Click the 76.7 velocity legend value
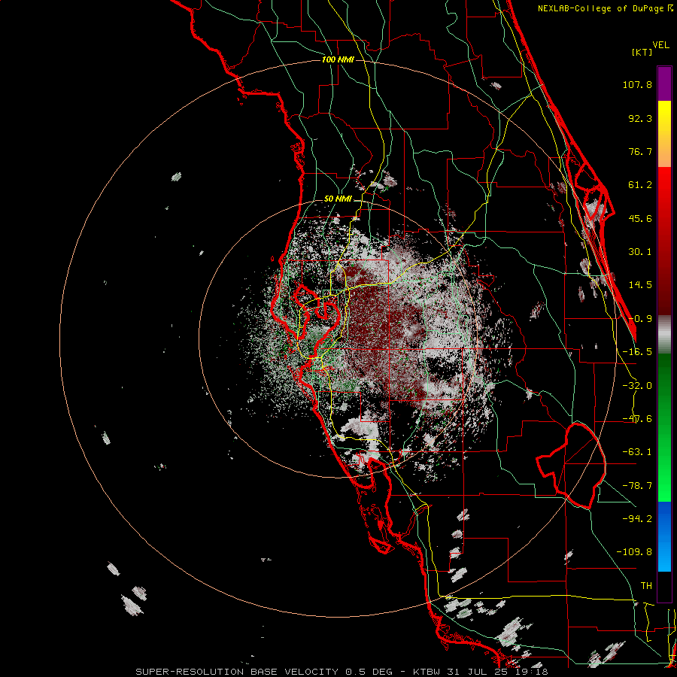Image resolution: width=677 pixels, height=677 pixels. click(640, 151)
